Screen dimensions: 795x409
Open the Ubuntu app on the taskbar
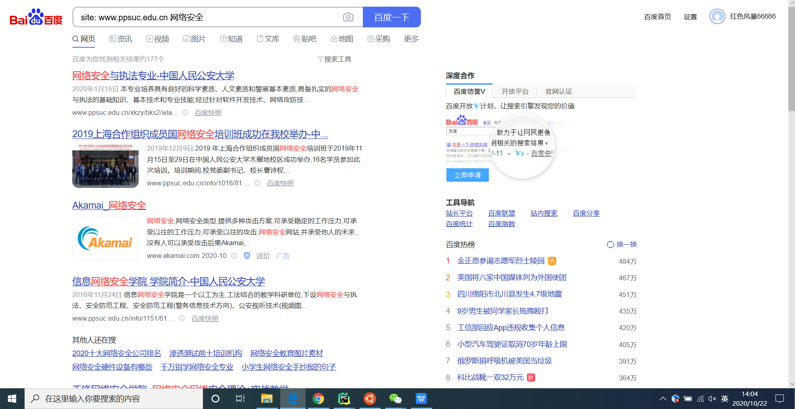click(x=370, y=399)
